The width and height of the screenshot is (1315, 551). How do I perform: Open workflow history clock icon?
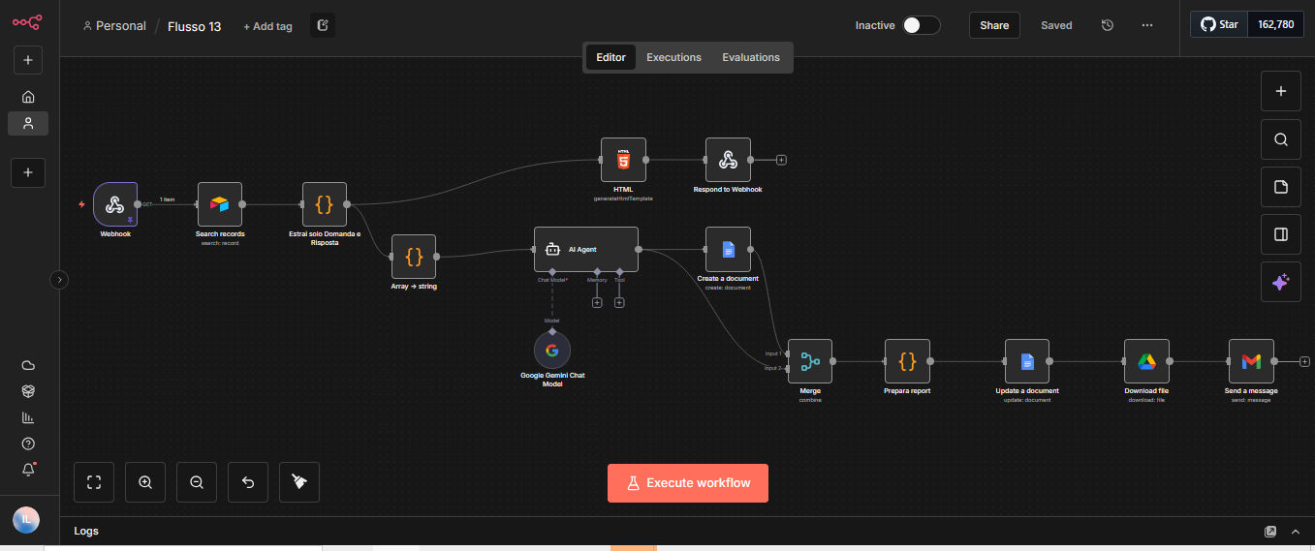click(x=1108, y=25)
